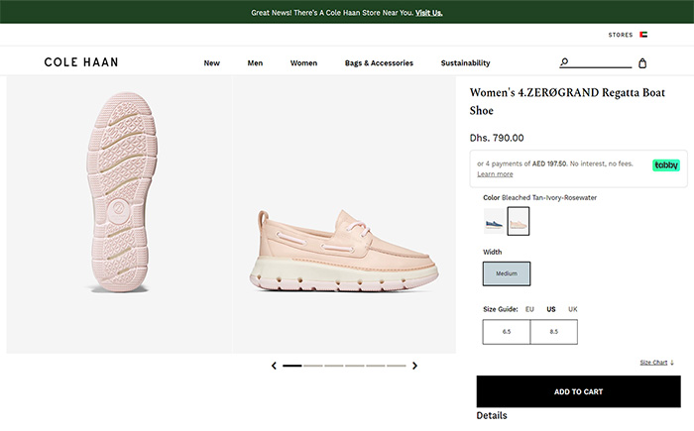
Task: Open the Size Chart link
Action: 653,363
